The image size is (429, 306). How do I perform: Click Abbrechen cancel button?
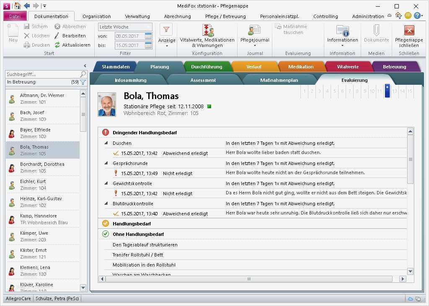(x=70, y=26)
